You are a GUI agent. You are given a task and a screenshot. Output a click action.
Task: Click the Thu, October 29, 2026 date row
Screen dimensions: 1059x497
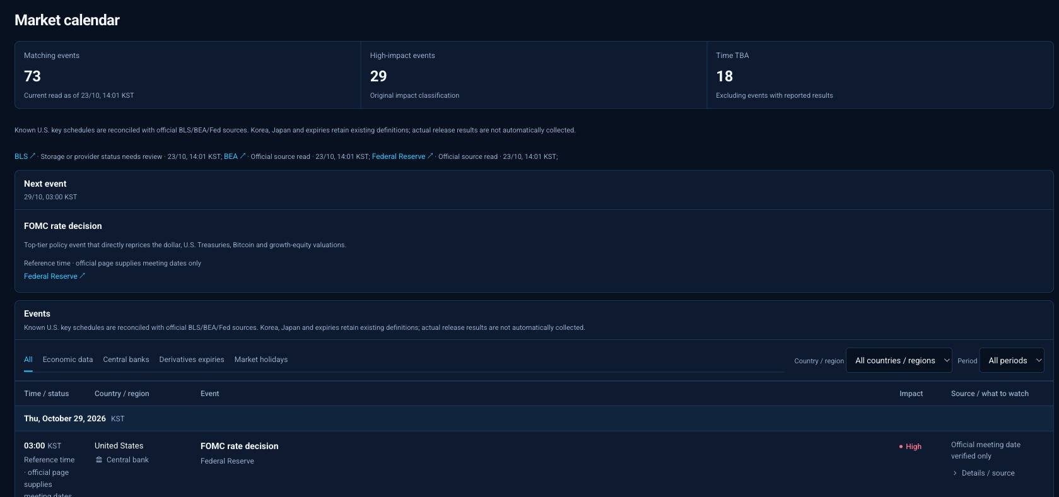[x=534, y=419]
